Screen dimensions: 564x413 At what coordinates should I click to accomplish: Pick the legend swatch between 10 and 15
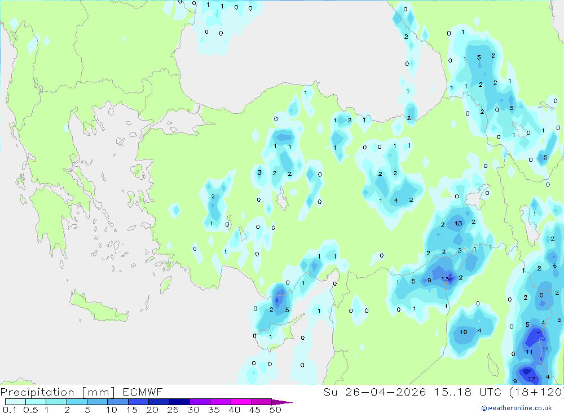[x=118, y=402]
